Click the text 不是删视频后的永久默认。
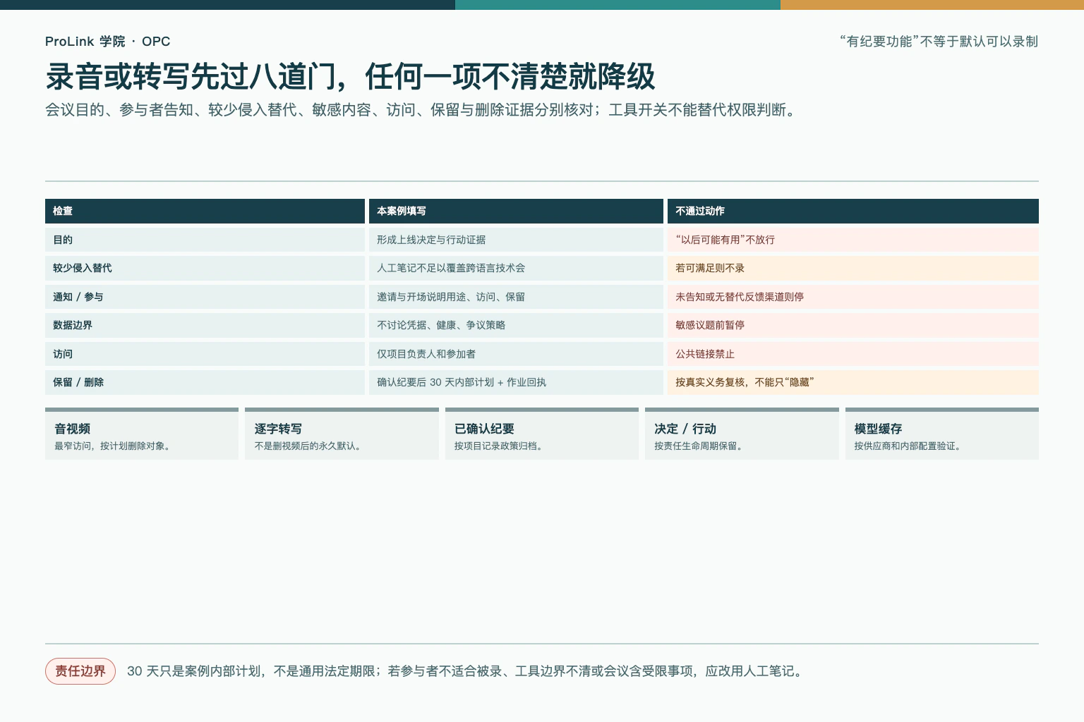Screen dimensions: 1084x722 pos(309,446)
